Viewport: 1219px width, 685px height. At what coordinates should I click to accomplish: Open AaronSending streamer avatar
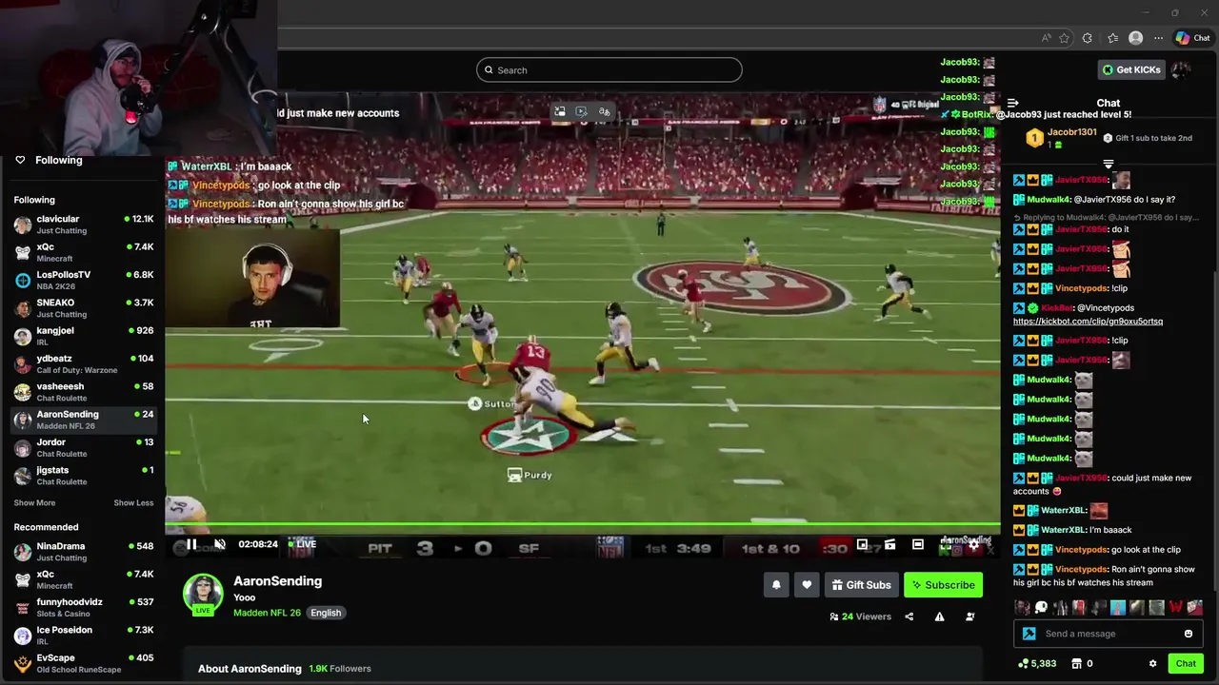(203, 594)
